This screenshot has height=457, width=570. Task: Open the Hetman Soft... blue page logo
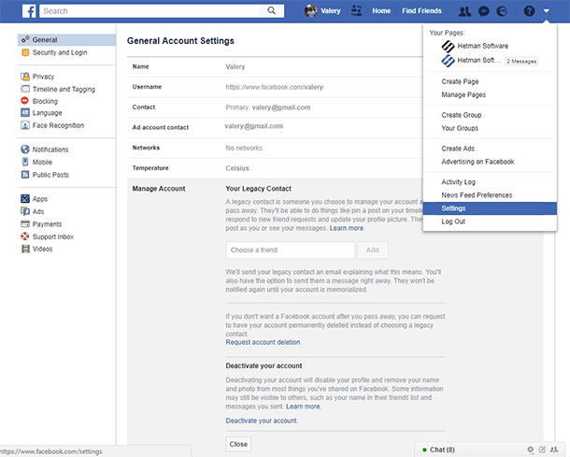(x=448, y=61)
